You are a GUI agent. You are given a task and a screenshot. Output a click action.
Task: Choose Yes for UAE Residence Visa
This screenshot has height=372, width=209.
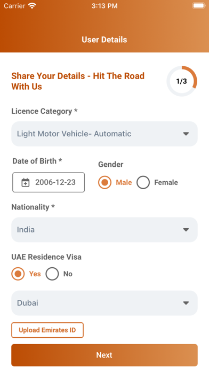coord(18,274)
